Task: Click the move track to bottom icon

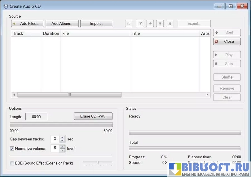Action: pyautogui.click(x=169, y=24)
